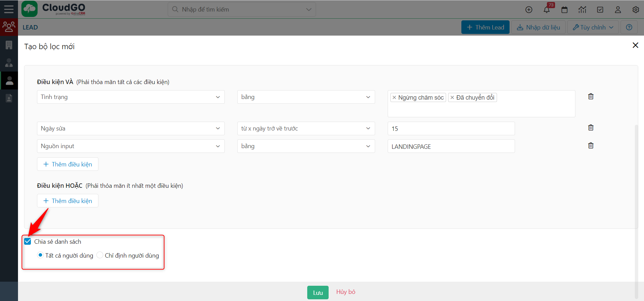Screen dimensions: 644x301
Task: Open the Nguồn input field dropdown
Action: [x=131, y=146]
